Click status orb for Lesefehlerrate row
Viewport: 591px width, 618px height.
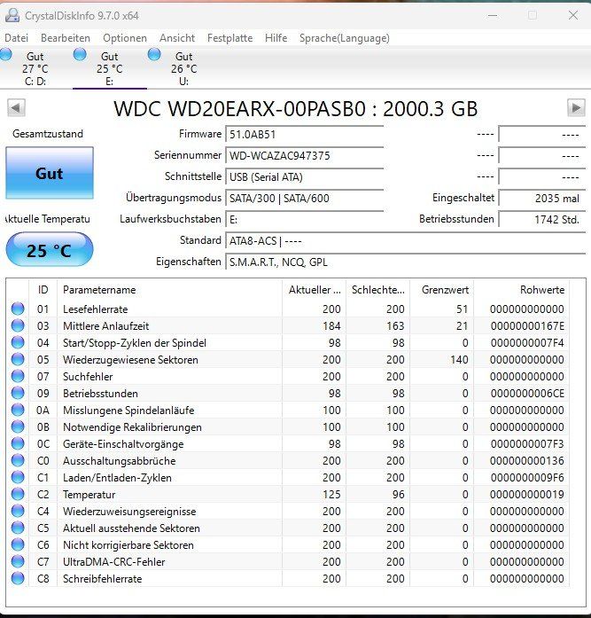pyautogui.click(x=18, y=309)
